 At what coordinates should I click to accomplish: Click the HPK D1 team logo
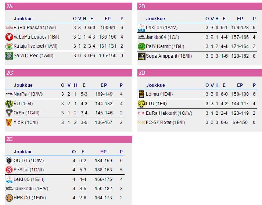(9, 198)
